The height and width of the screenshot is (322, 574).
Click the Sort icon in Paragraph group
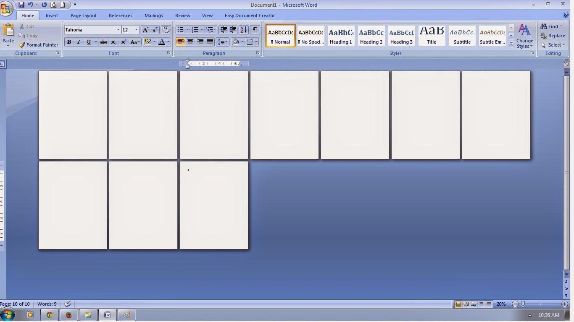pos(243,29)
